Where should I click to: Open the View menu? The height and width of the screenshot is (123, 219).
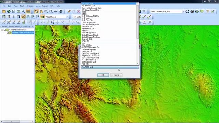pyautogui.click(x=16, y=6)
